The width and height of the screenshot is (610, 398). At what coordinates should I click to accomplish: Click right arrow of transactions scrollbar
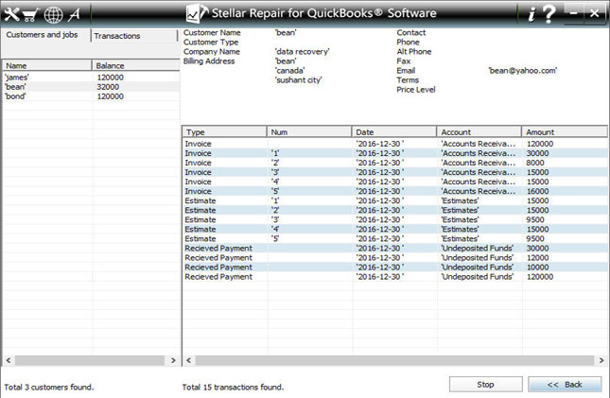pyautogui.click(x=601, y=360)
